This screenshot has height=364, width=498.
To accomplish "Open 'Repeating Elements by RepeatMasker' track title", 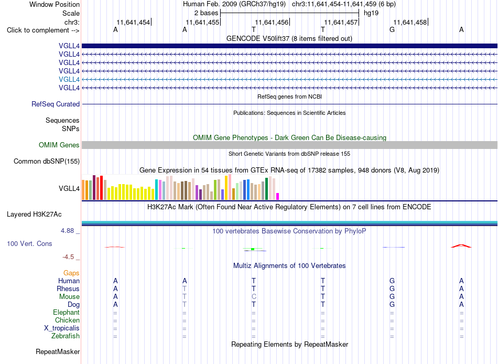I will (289, 345).
